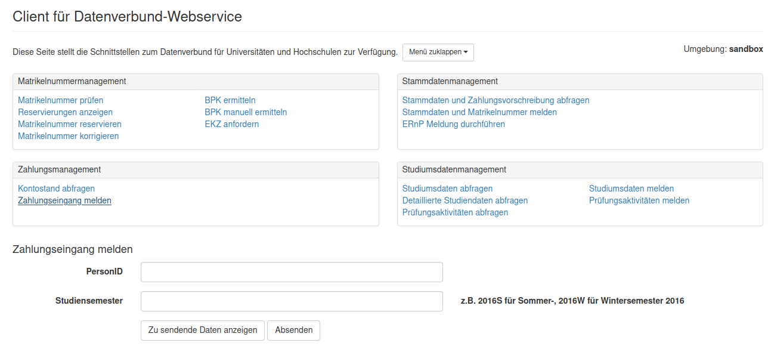
Task: Click into the Studiensemester text field
Action: tap(292, 301)
